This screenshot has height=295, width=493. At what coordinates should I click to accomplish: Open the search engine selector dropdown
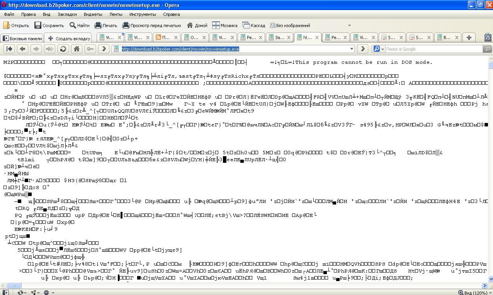point(378,49)
